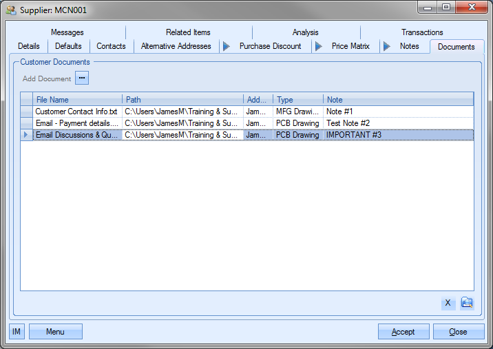The image size is (493, 349).
Task: Switch to the Transactions tab
Action: (x=422, y=32)
